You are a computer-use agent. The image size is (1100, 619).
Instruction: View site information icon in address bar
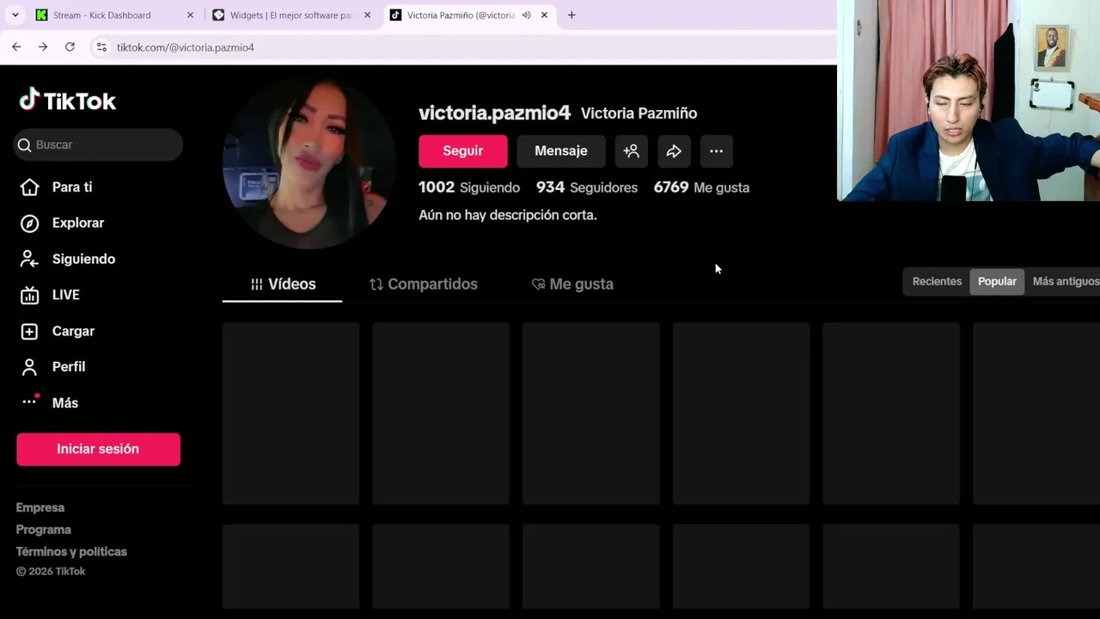(x=101, y=47)
